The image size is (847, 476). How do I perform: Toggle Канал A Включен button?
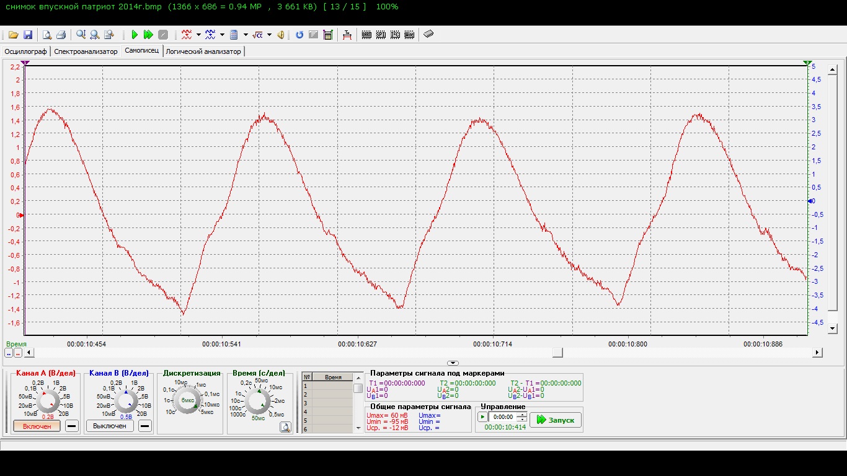point(37,426)
